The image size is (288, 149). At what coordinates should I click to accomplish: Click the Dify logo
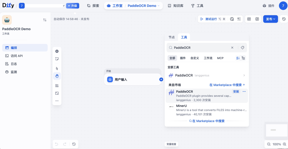click(8, 6)
